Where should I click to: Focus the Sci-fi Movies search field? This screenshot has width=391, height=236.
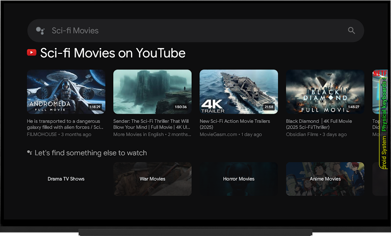click(x=195, y=30)
